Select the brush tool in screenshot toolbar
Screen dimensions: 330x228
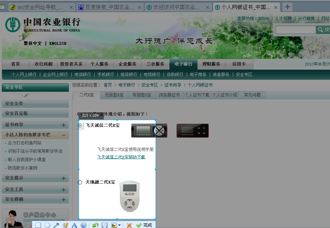[65, 225]
